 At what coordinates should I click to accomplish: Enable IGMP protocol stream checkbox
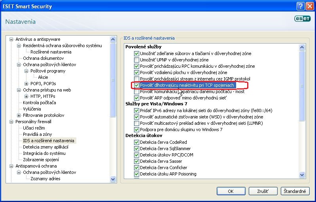[x=136, y=79]
